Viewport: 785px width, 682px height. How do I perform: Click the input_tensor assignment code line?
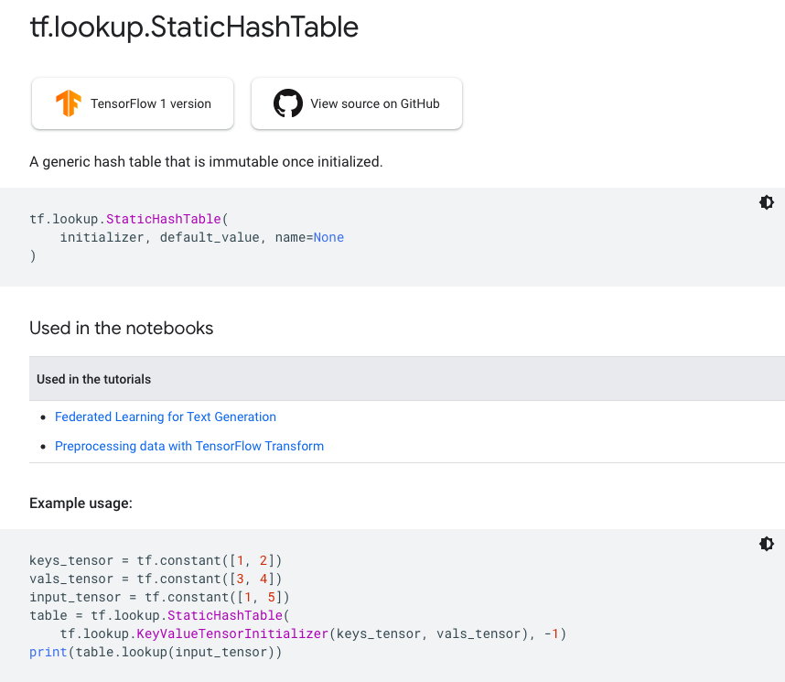(x=159, y=597)
